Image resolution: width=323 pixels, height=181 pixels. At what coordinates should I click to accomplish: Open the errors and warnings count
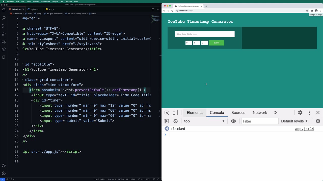point(10,179)
